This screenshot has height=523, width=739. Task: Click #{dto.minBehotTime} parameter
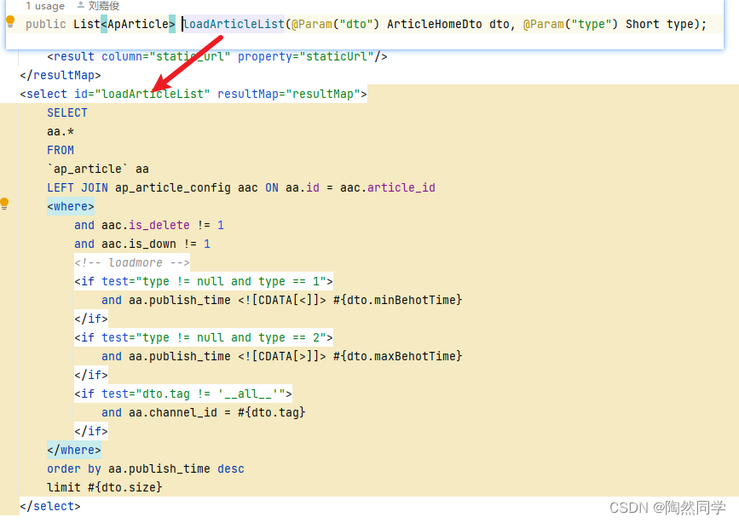coord(397,300)
